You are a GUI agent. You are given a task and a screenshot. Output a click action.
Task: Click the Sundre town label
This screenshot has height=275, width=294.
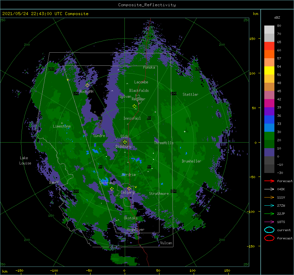[x=99, y=136]
